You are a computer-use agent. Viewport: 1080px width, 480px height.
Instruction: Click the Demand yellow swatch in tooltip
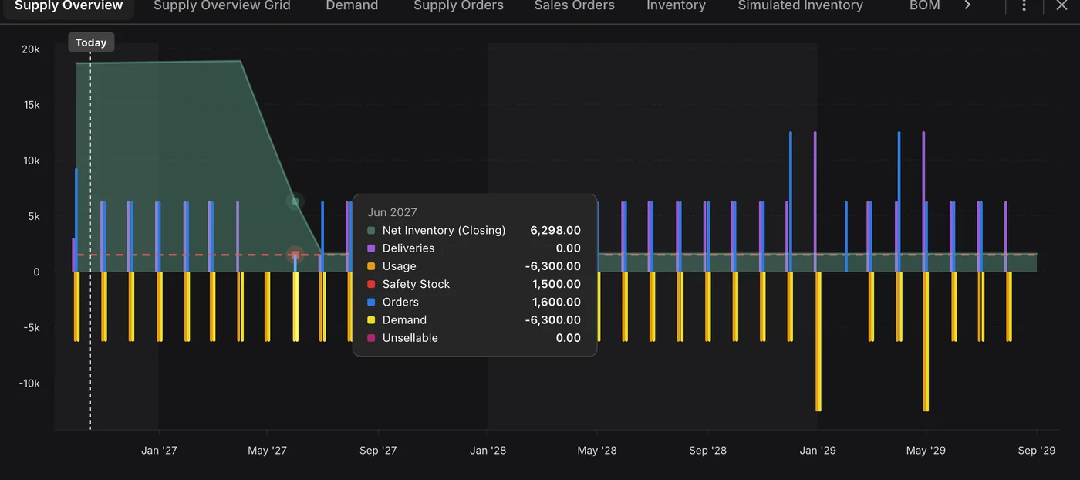point(371,319)
